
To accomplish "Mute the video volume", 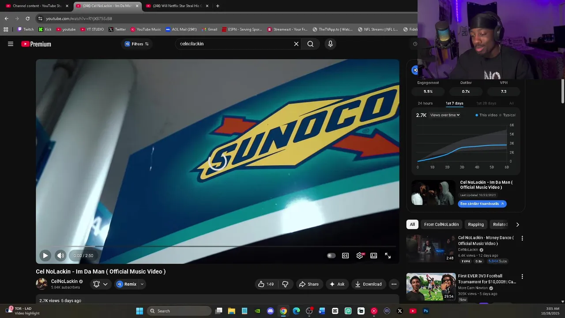I will point(60,255).
